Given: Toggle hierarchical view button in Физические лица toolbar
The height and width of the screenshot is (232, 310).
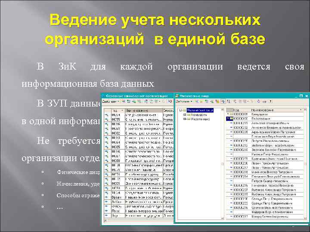Looking at the screenshot, I should coord(223,101).
